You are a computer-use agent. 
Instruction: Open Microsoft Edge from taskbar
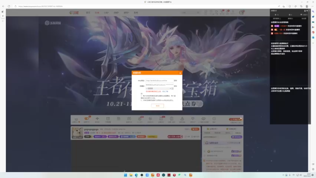tap(136, 175)
